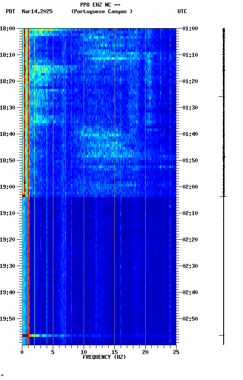Click the 18:00 PDT time label
This screenshot has width=243, height=380.
7,29
